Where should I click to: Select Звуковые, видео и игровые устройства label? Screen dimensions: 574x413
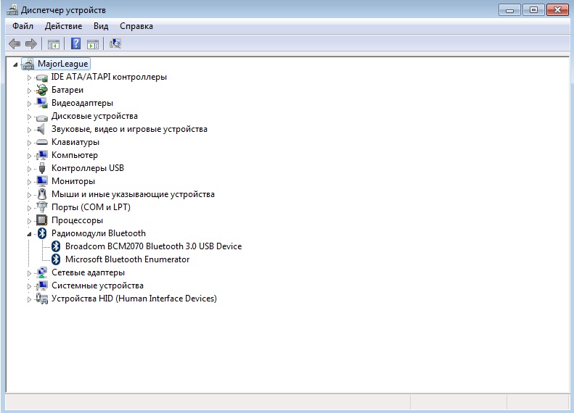pos(129,129)
